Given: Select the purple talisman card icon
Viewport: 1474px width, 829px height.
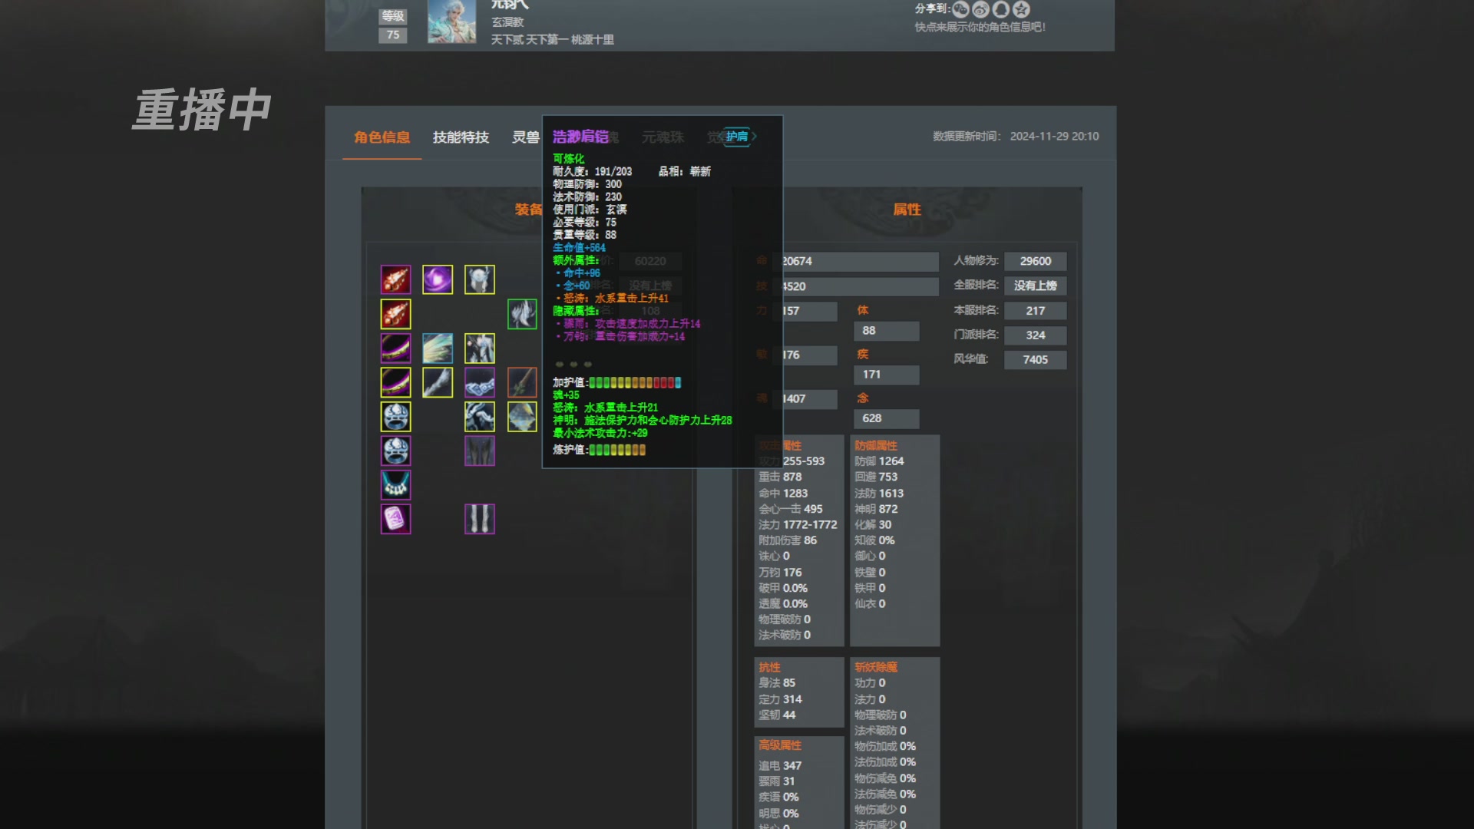Looking at the screenshot, I should pos(395,519).
